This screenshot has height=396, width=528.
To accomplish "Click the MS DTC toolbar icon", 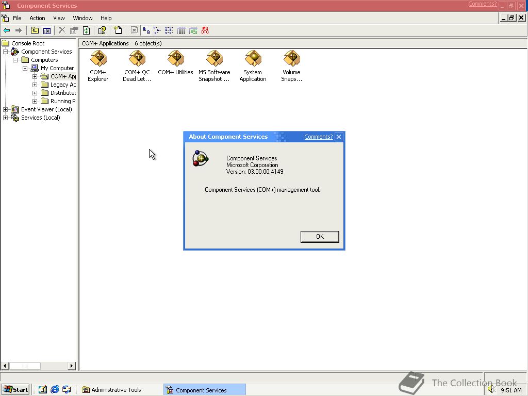I will [205, 30].
